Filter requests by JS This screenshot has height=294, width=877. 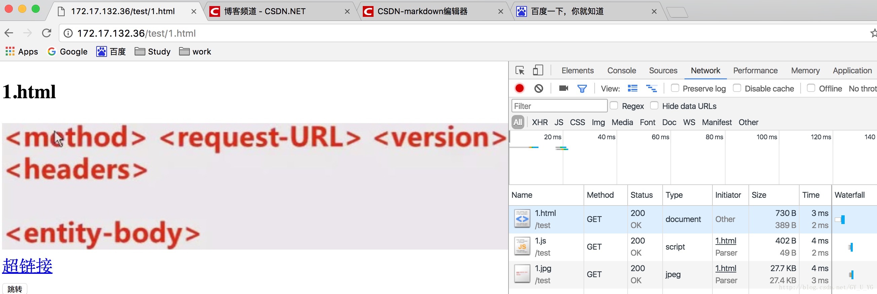click(559, 122)
